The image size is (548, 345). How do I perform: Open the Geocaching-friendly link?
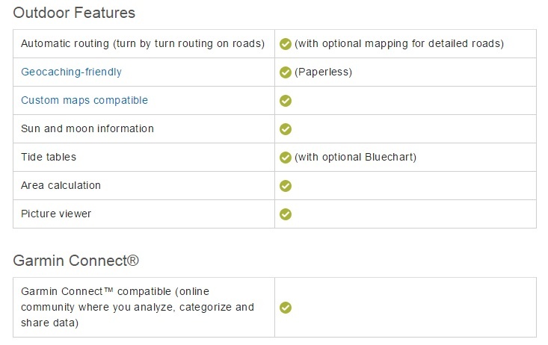[x=71, y=72]
